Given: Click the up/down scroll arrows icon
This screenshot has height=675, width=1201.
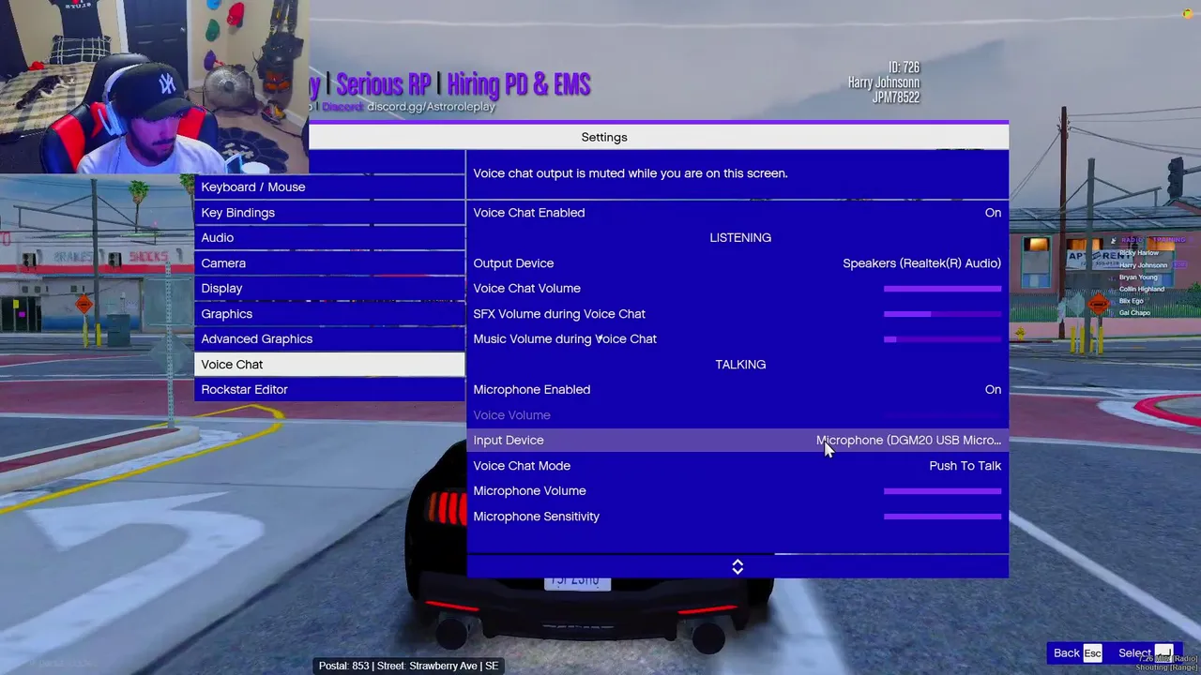Looking at the screenshot, I should tap(737, 567).
